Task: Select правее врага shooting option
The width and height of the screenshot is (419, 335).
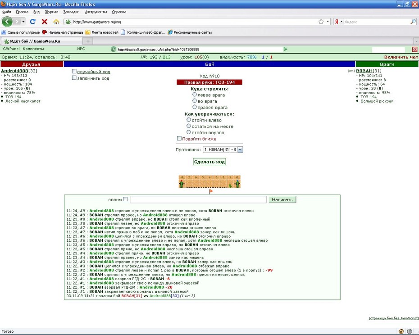Action: (195, 107)
